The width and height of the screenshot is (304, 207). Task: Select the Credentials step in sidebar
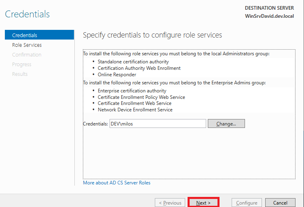(25, 36)
